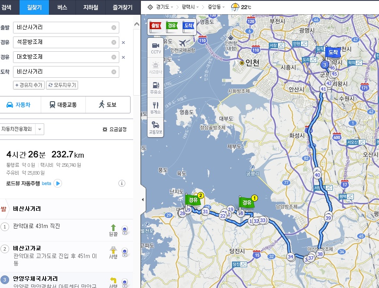The image size is (379, 288).
Task: Select the 대중교통 transit mode tab
Action: [x=63, y=105]
